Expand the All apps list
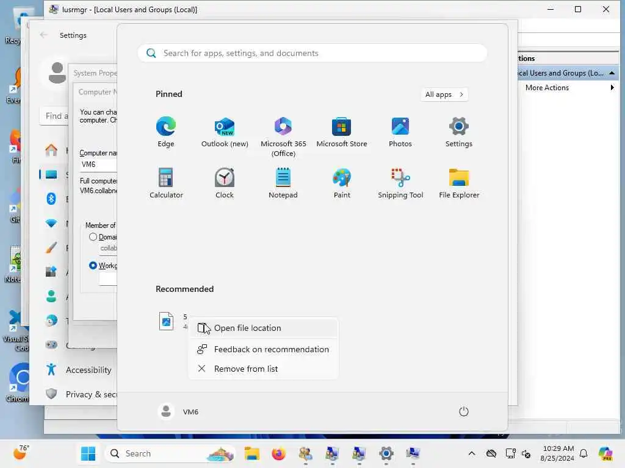Image resolution: width=625 pixels, height=468 pixels. [x=444, y=94]
